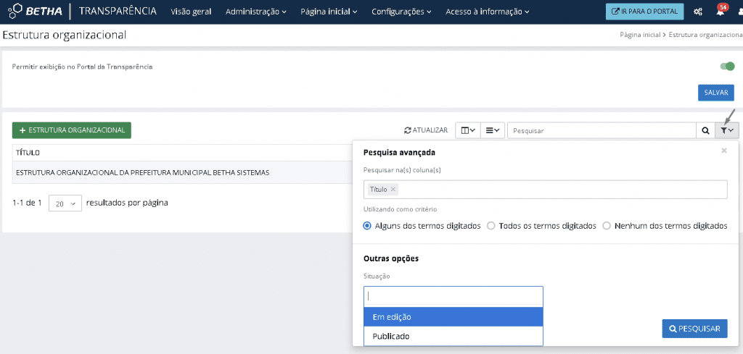Click the Betha logo icon
Viewport: 743px width, 354px height.
(x=15, y=12)
